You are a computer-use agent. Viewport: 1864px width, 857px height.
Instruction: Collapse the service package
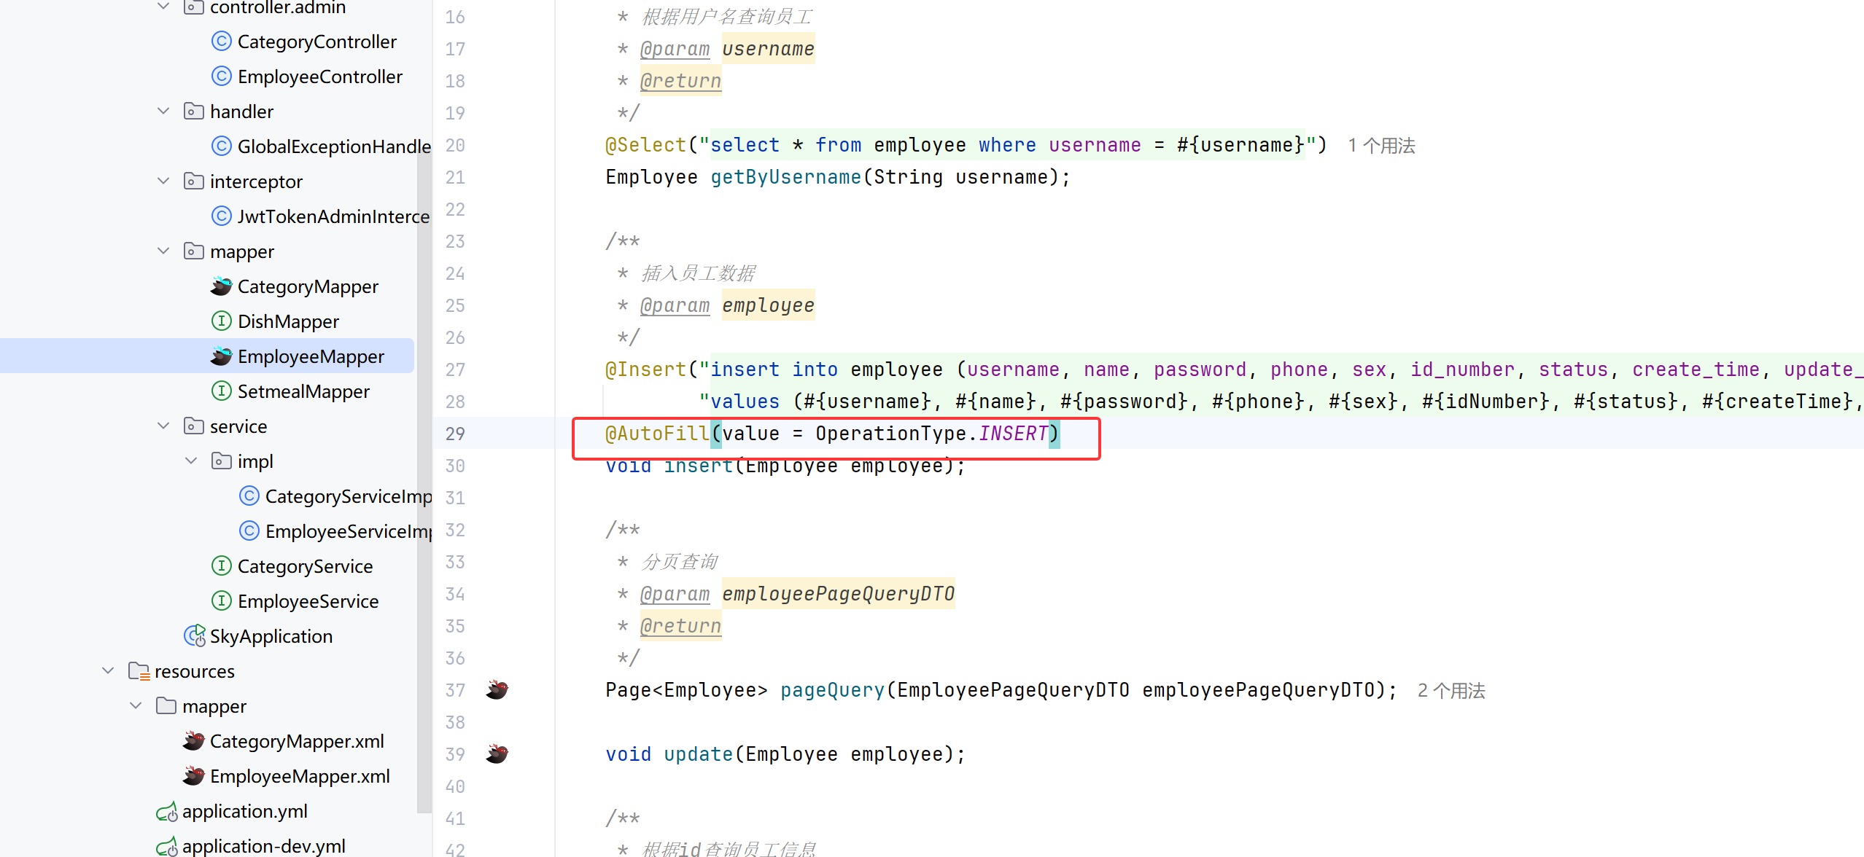(163, 426)
